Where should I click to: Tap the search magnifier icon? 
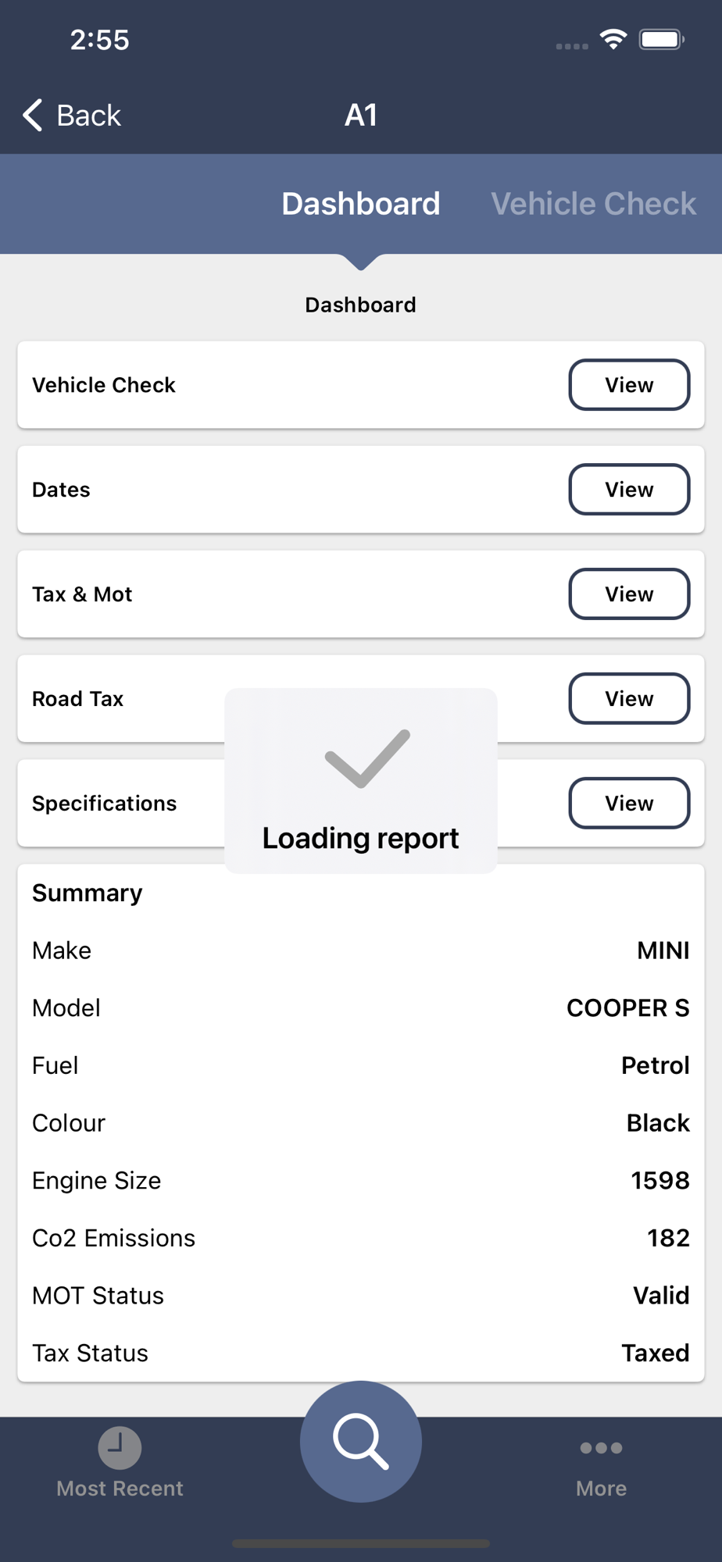[361, 1441]
